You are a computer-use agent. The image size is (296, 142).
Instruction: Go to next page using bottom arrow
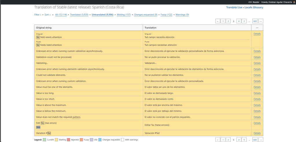[x=261, y=140]
